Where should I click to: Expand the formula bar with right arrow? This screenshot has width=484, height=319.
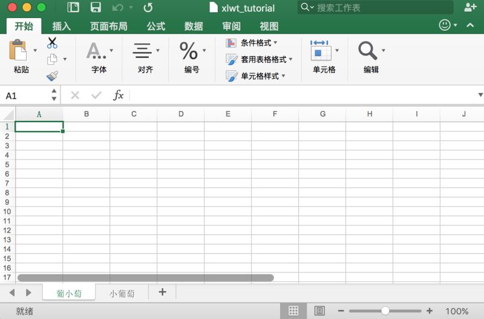point(480,95)
